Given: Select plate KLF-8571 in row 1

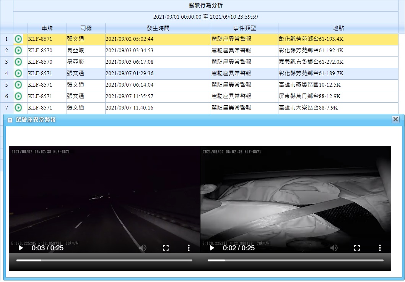Looking at the screenshot, I should [x=40, y=39].
